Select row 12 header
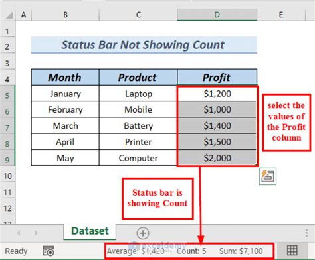This screenshot has height=260, width=315. pos(7,206)
